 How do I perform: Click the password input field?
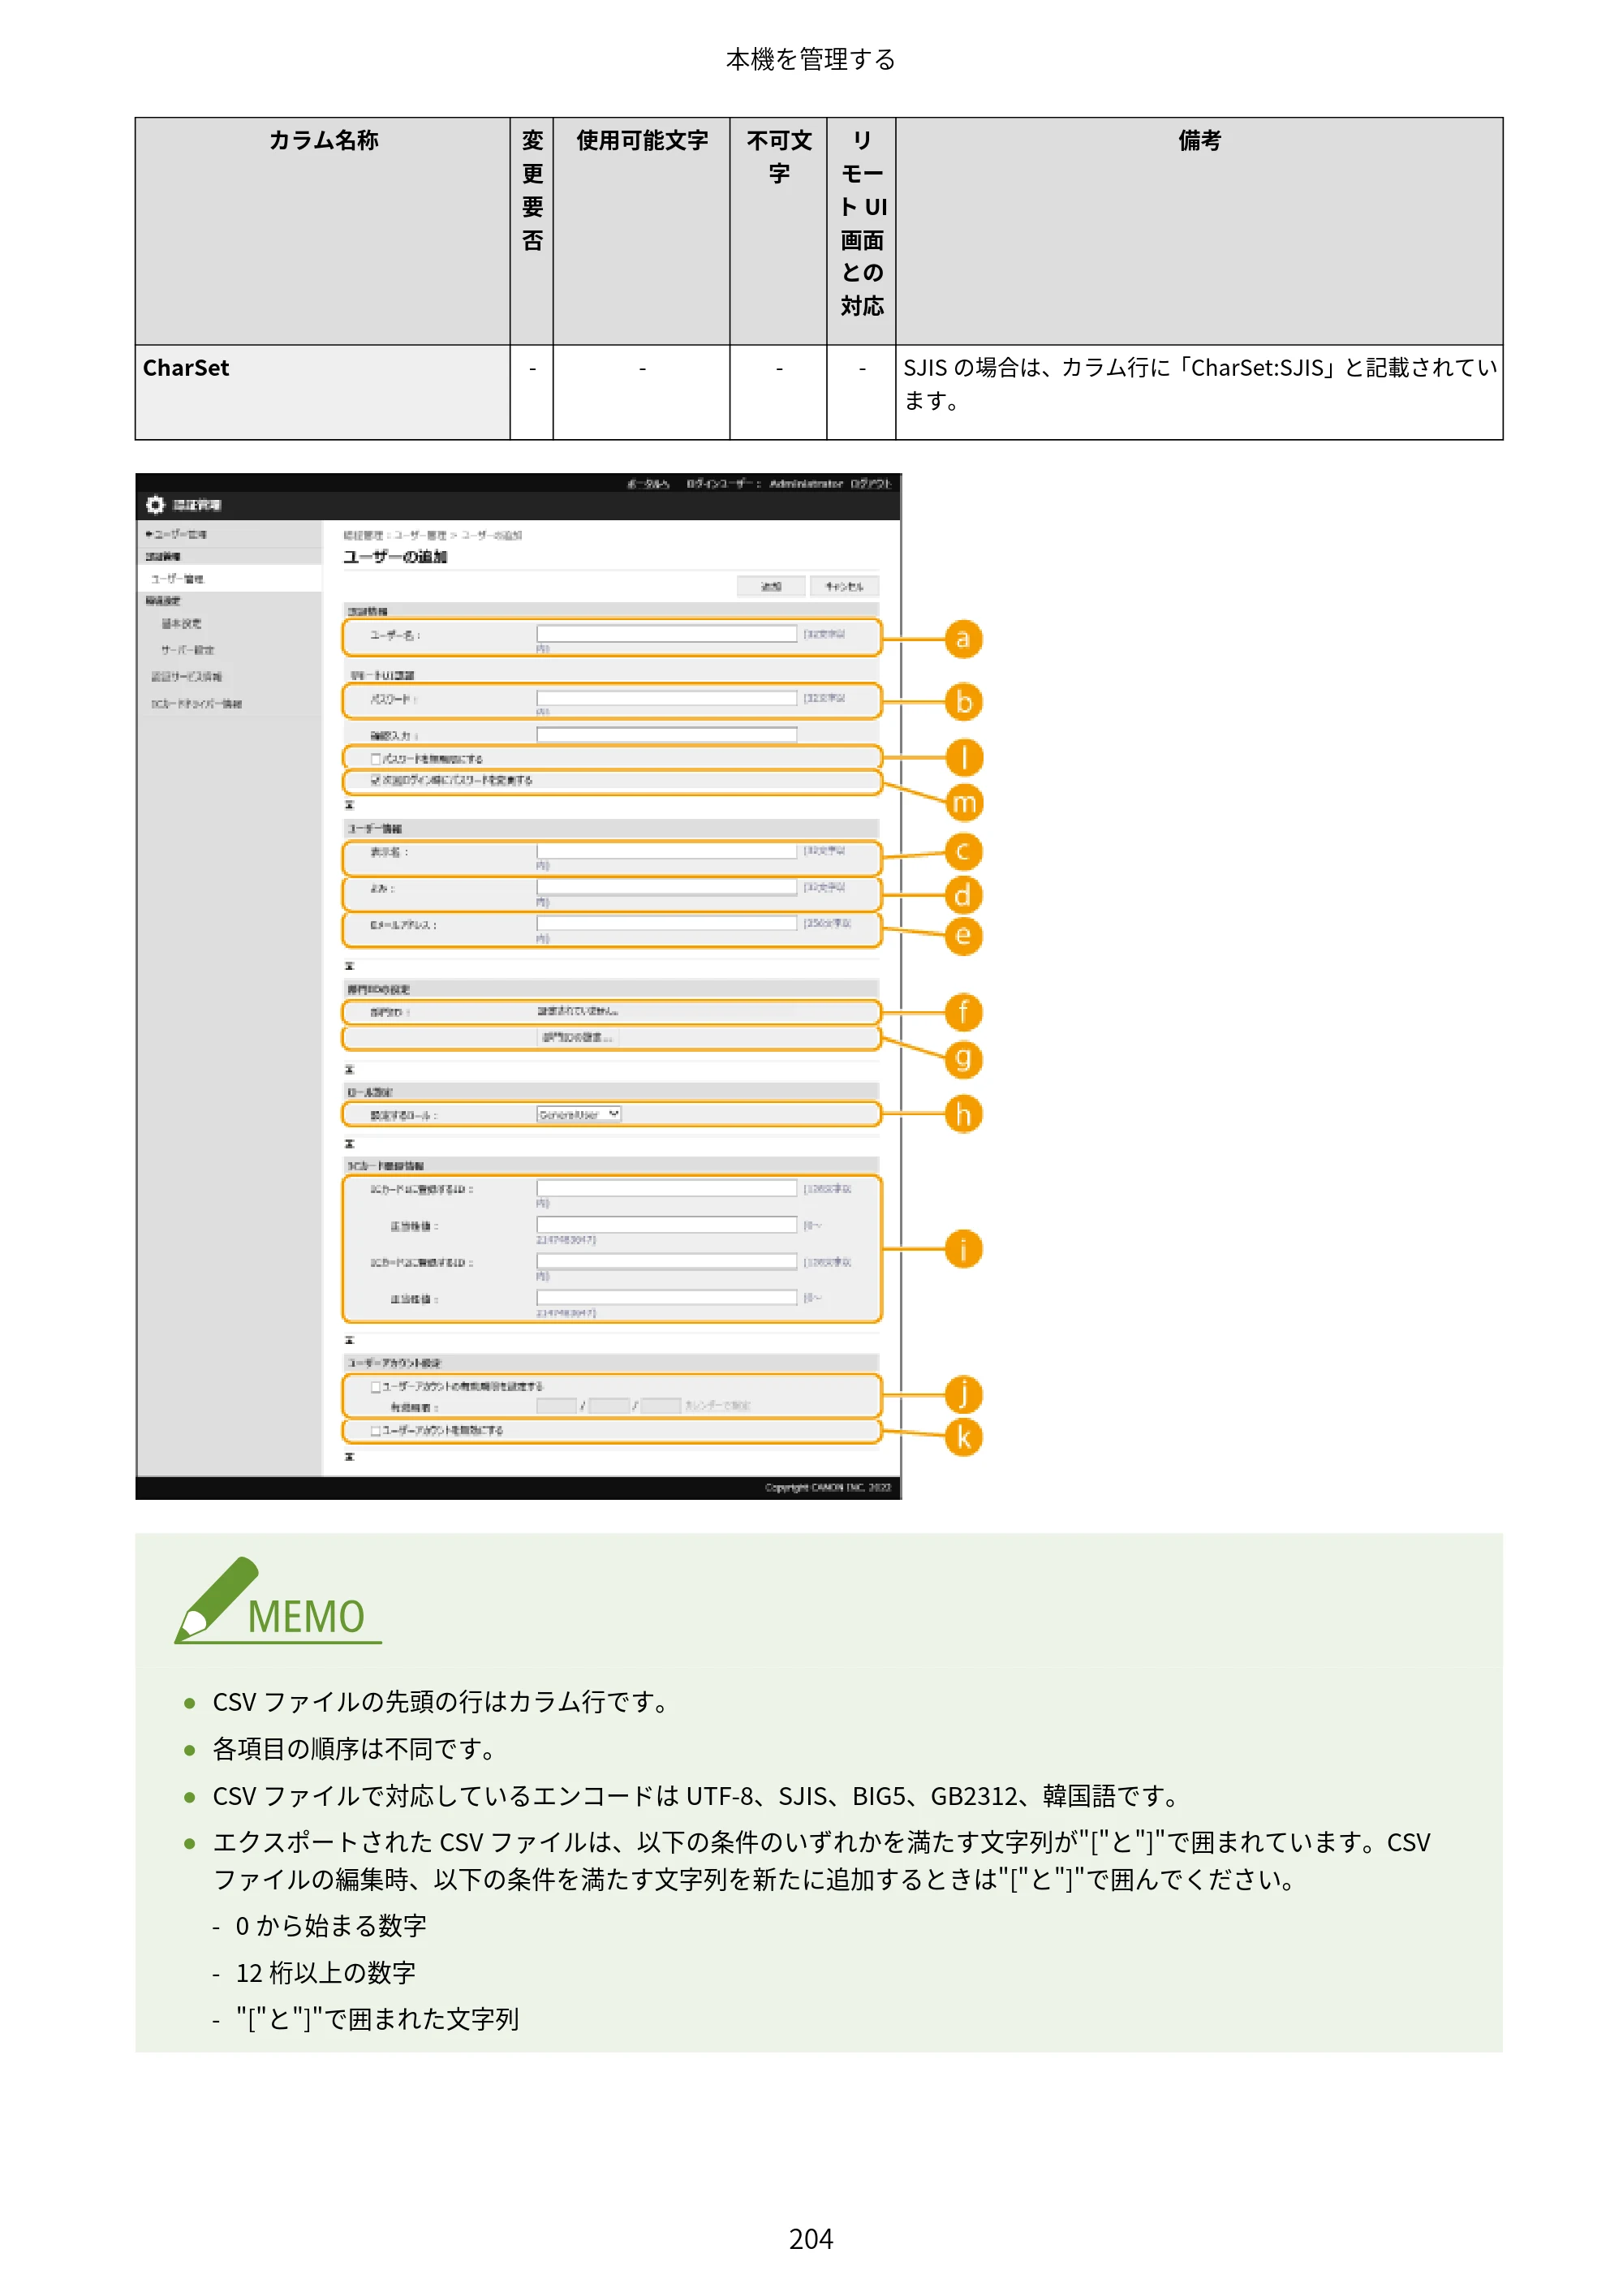click(x=667, y=698)
